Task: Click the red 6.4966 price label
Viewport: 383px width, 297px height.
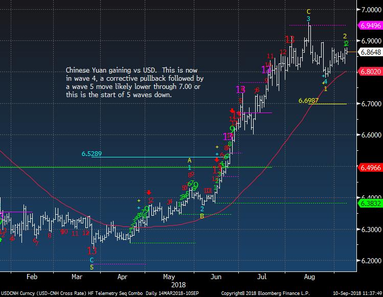Action: [370, 168]
